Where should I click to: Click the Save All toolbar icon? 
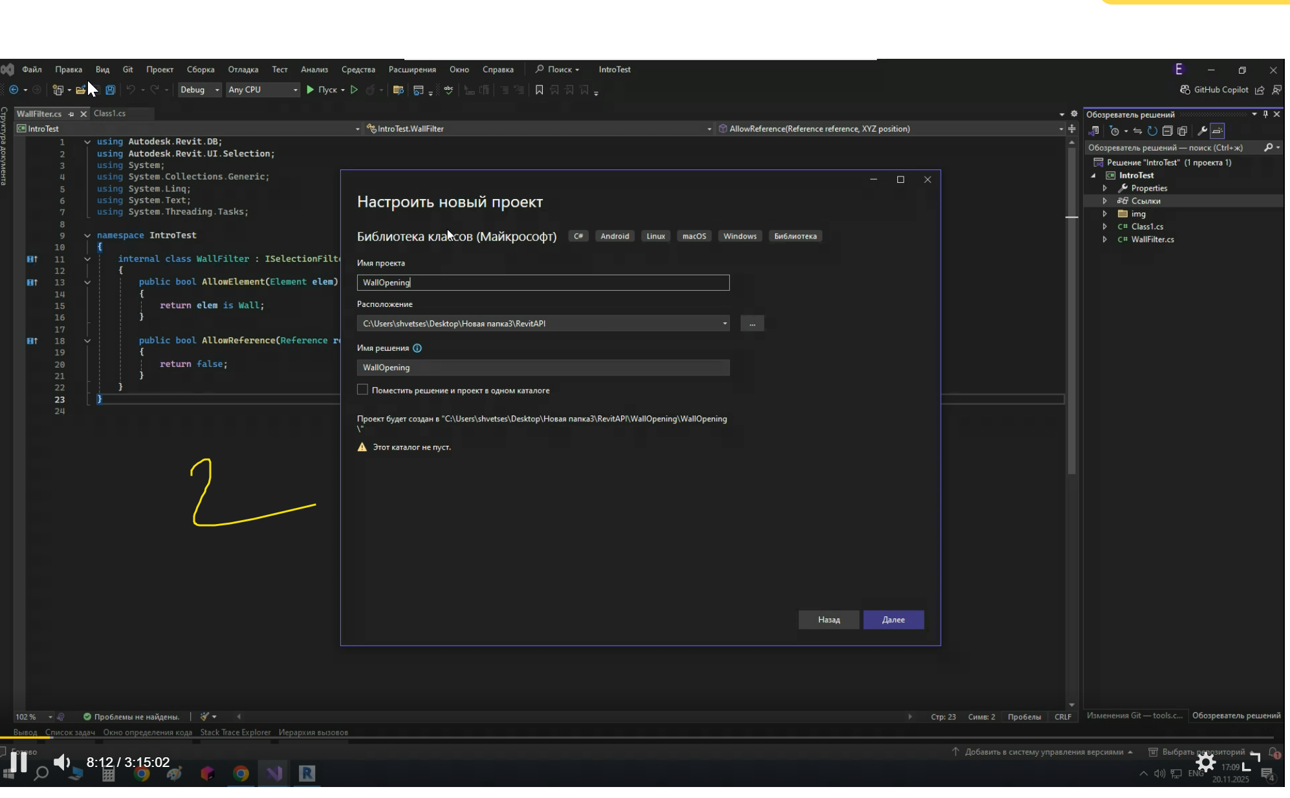(111, 90)
